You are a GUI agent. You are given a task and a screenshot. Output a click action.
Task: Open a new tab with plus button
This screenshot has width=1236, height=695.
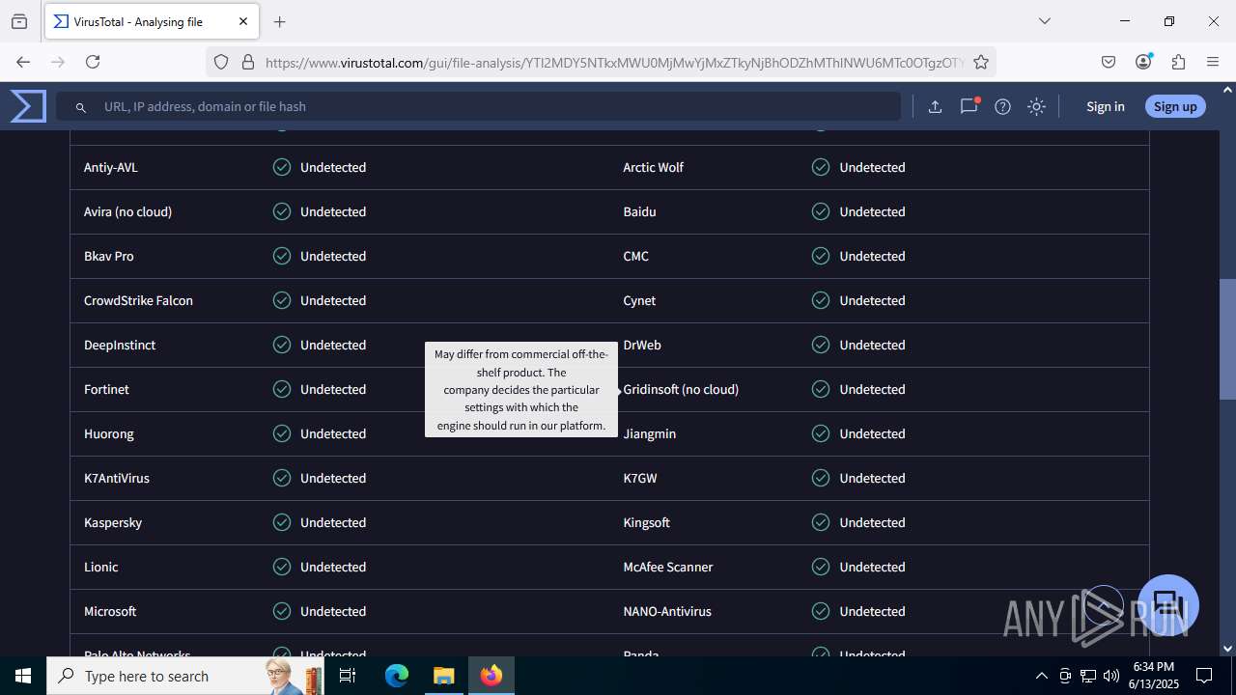tap(279, 21)
